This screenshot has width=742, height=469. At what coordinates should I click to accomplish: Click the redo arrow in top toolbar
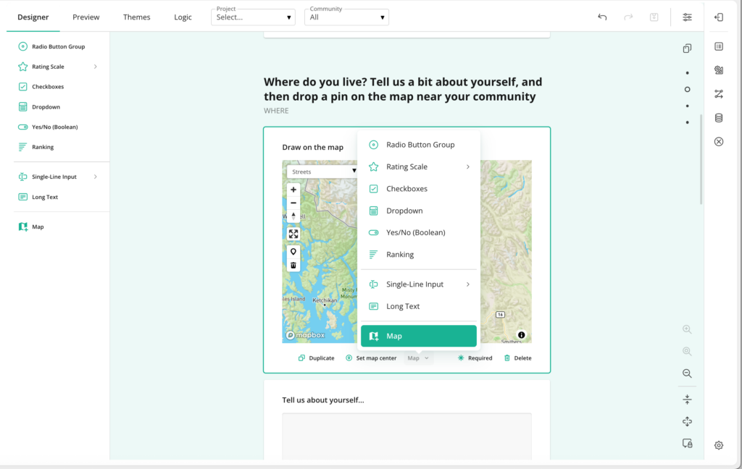(x=628, y=17)
